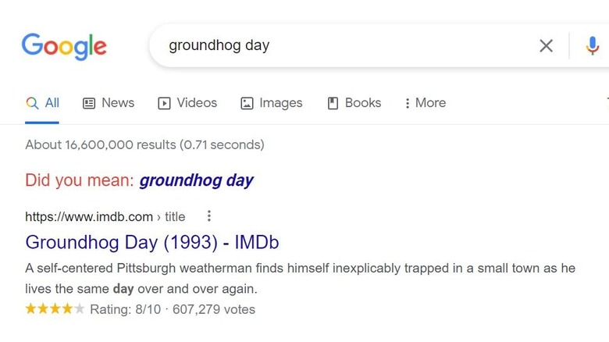Open the Videos results tab
Image resolution: width=609 pixels, height=342 pixels.
click(197, 103)
